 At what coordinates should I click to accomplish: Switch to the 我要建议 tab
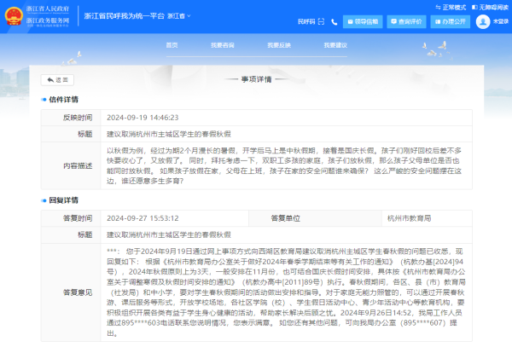(x=335, y=44)
